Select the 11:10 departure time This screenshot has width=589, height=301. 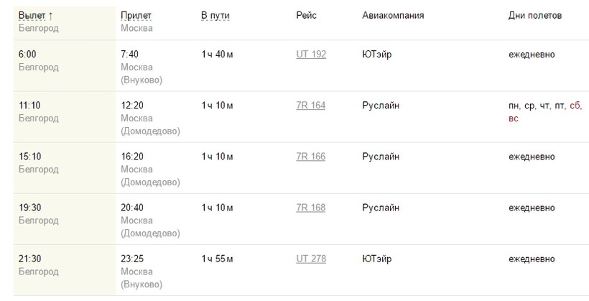(x=29, y=106)
